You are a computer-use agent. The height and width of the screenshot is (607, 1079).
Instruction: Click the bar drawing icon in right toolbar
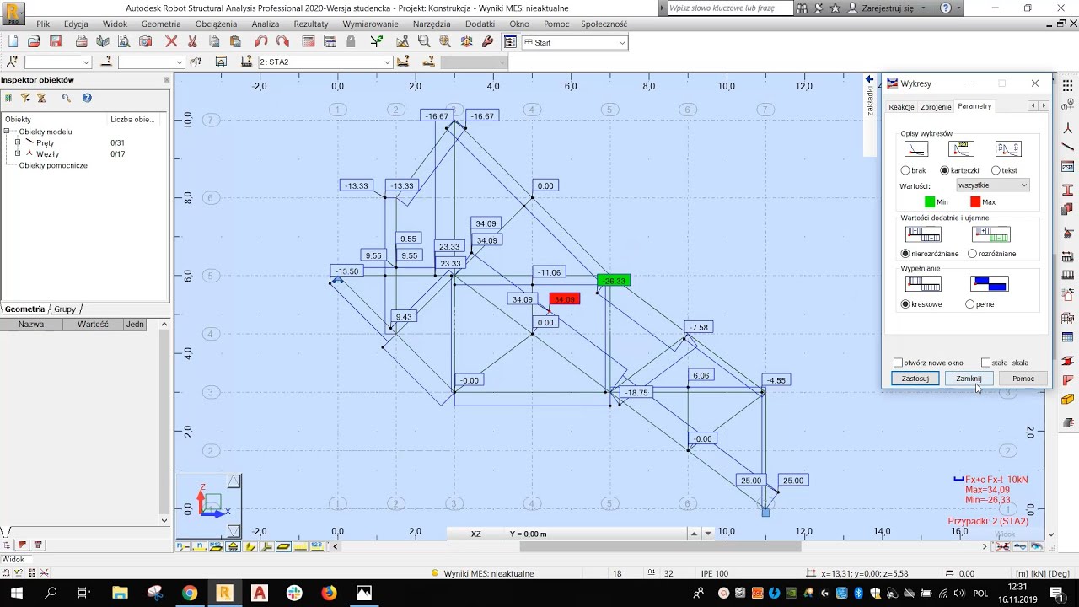click(1068, 148)
